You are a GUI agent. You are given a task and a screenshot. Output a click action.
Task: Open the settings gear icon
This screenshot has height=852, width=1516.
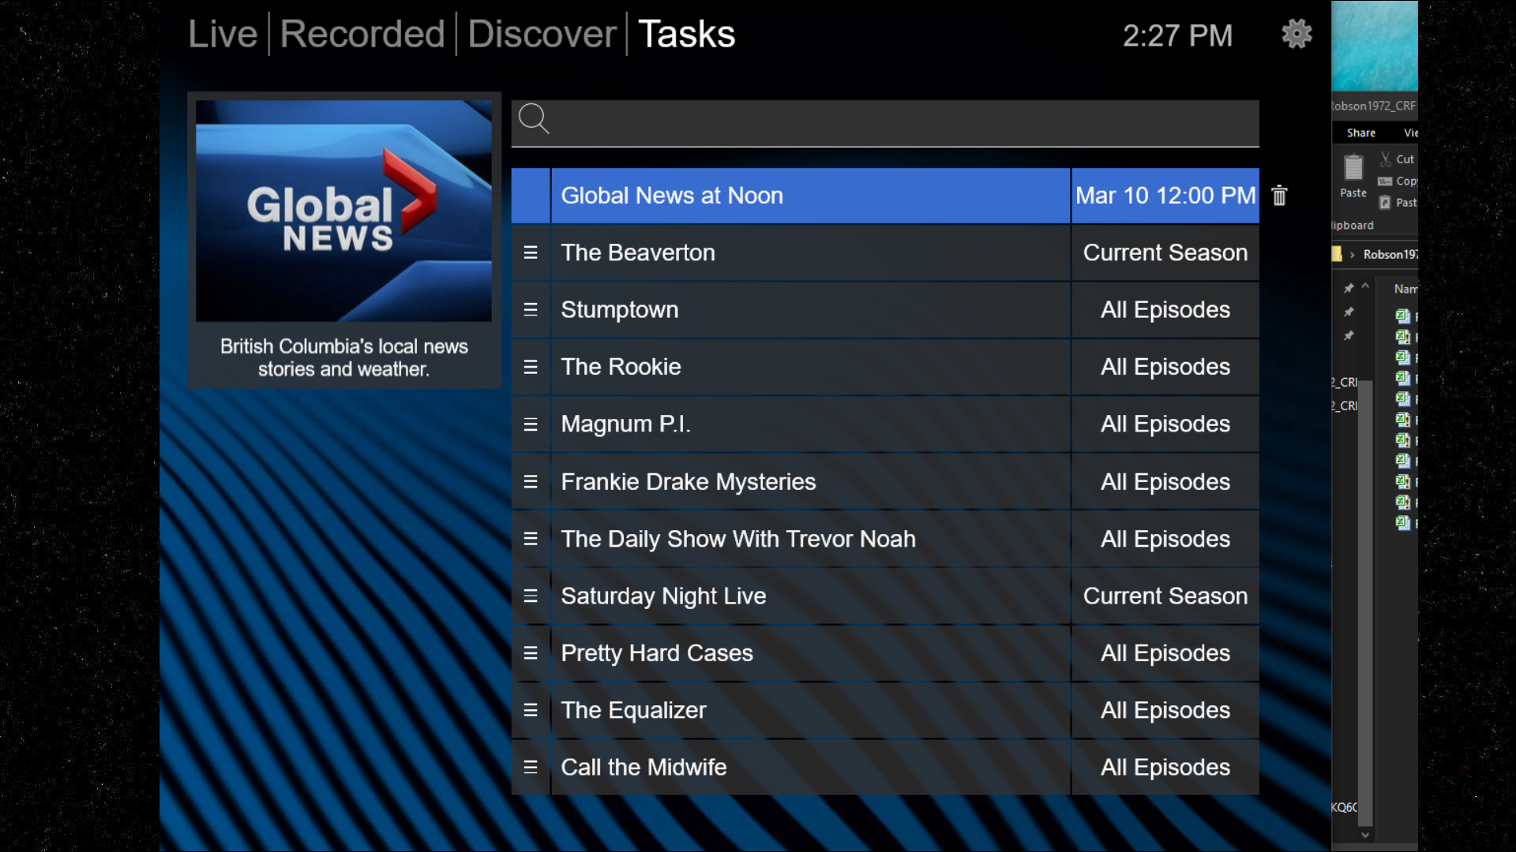tap(1296, 34)
